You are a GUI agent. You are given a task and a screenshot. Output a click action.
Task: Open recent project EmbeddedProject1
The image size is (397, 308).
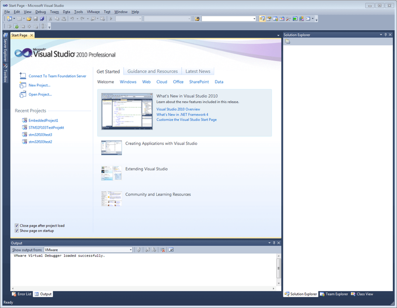point(43,120)
